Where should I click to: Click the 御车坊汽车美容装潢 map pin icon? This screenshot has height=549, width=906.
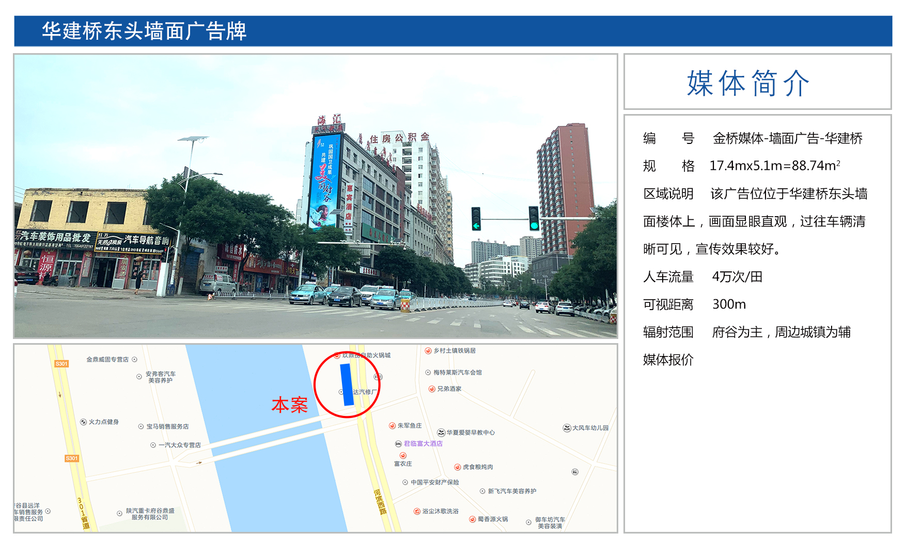(x=528, y=523)
